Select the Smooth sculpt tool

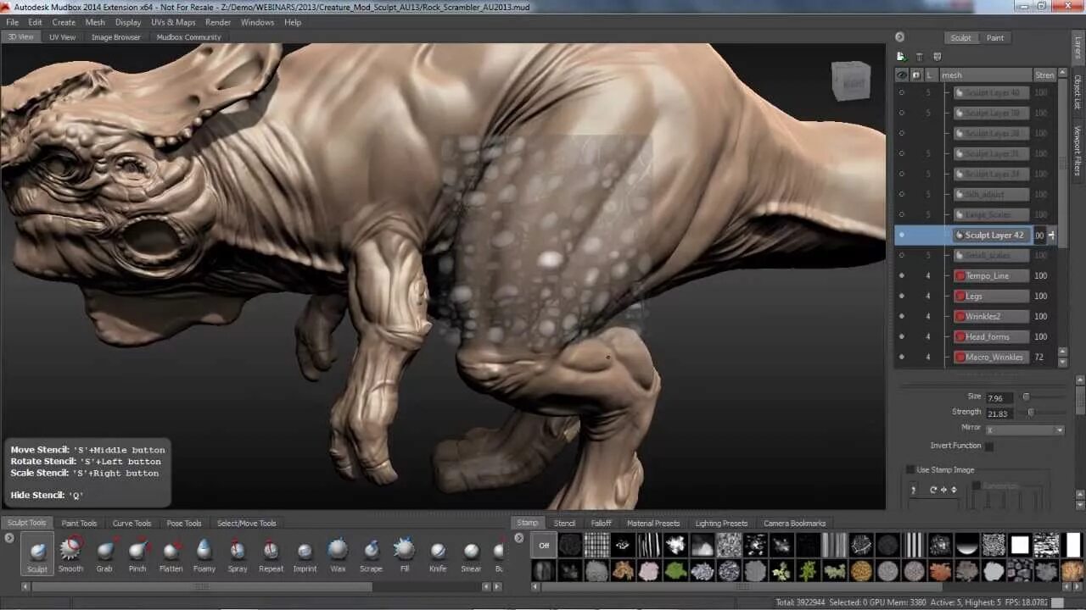[x=70, y=554]
